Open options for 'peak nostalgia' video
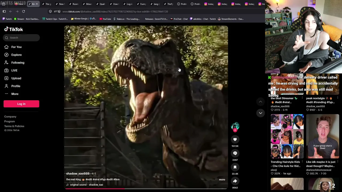Screen dimensions: 342x192 tap(337, 98)
